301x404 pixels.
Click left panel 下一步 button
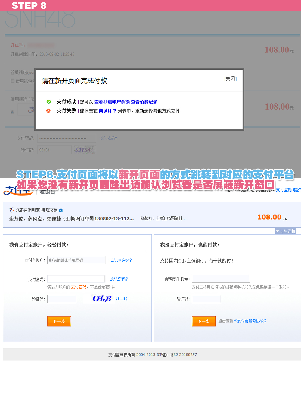tap(59, 321)
